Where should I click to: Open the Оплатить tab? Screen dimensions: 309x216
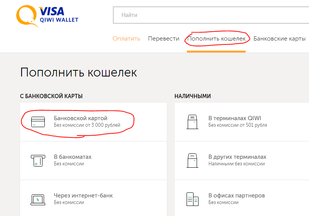pos(126,38)
